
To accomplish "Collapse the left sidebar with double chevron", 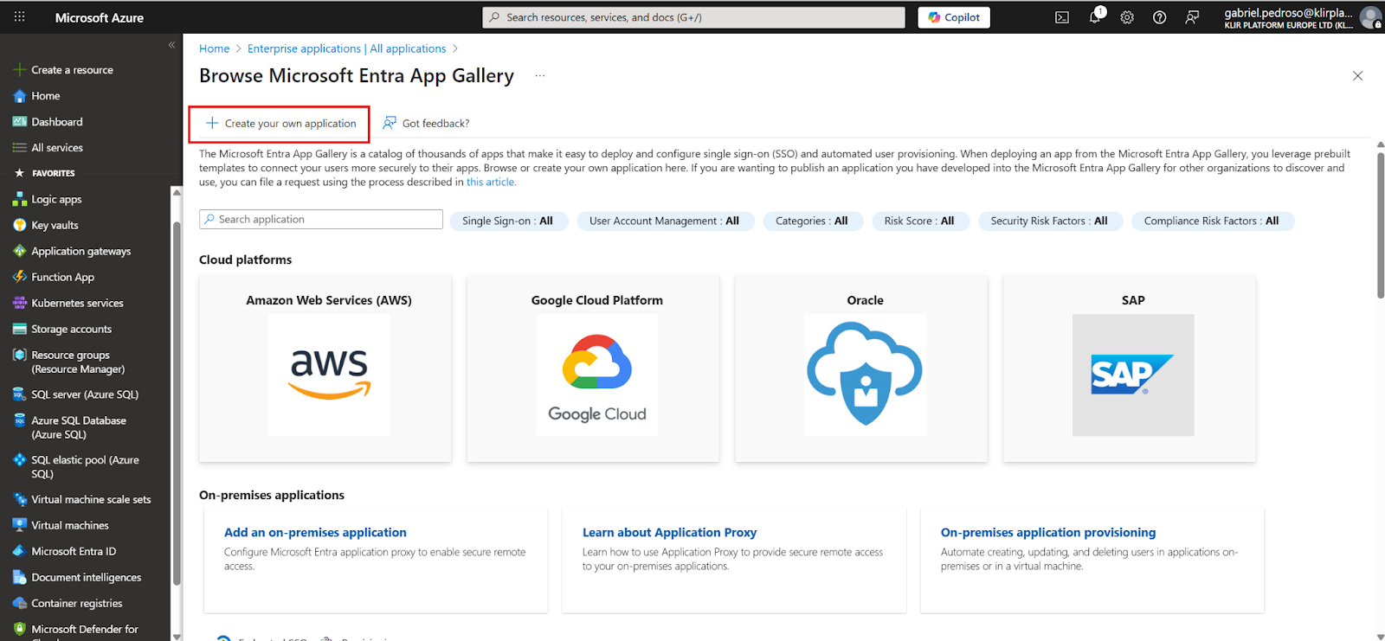I will point(171,45).
